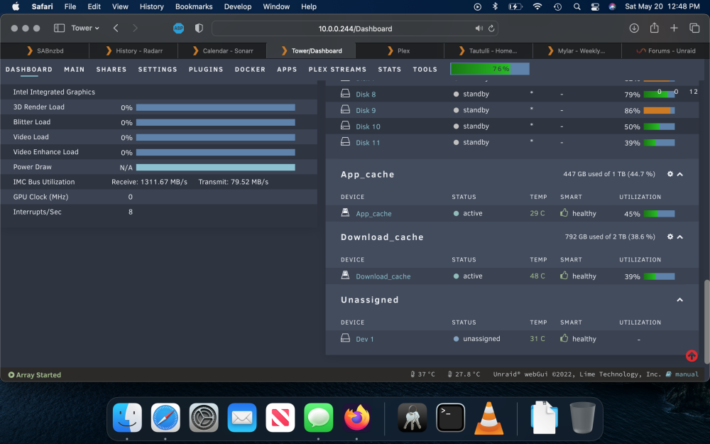This screenshot has width=710, height=444.
Task: Reload the dashboard page
Action: (x=491, y=28)
